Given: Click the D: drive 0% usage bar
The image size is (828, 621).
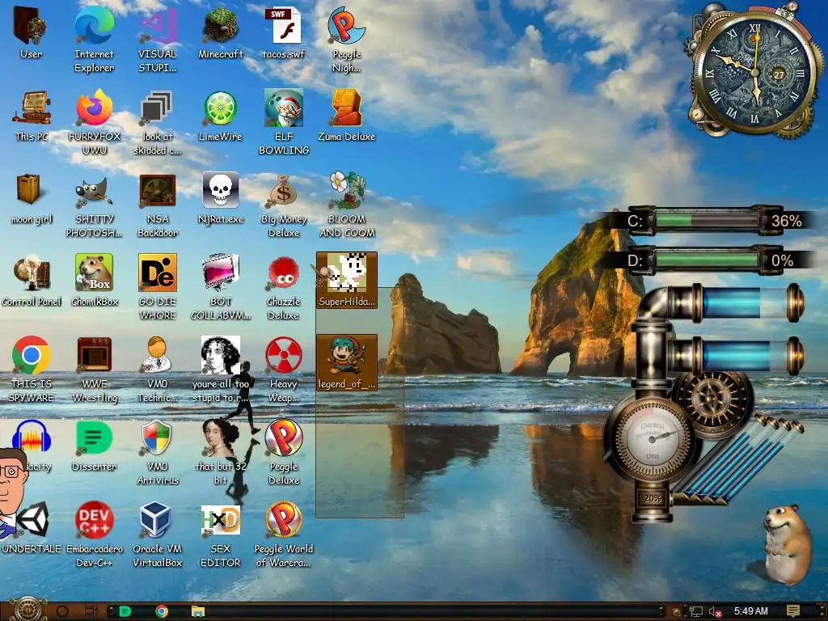Looking at the screenshot, I should 708,260.
